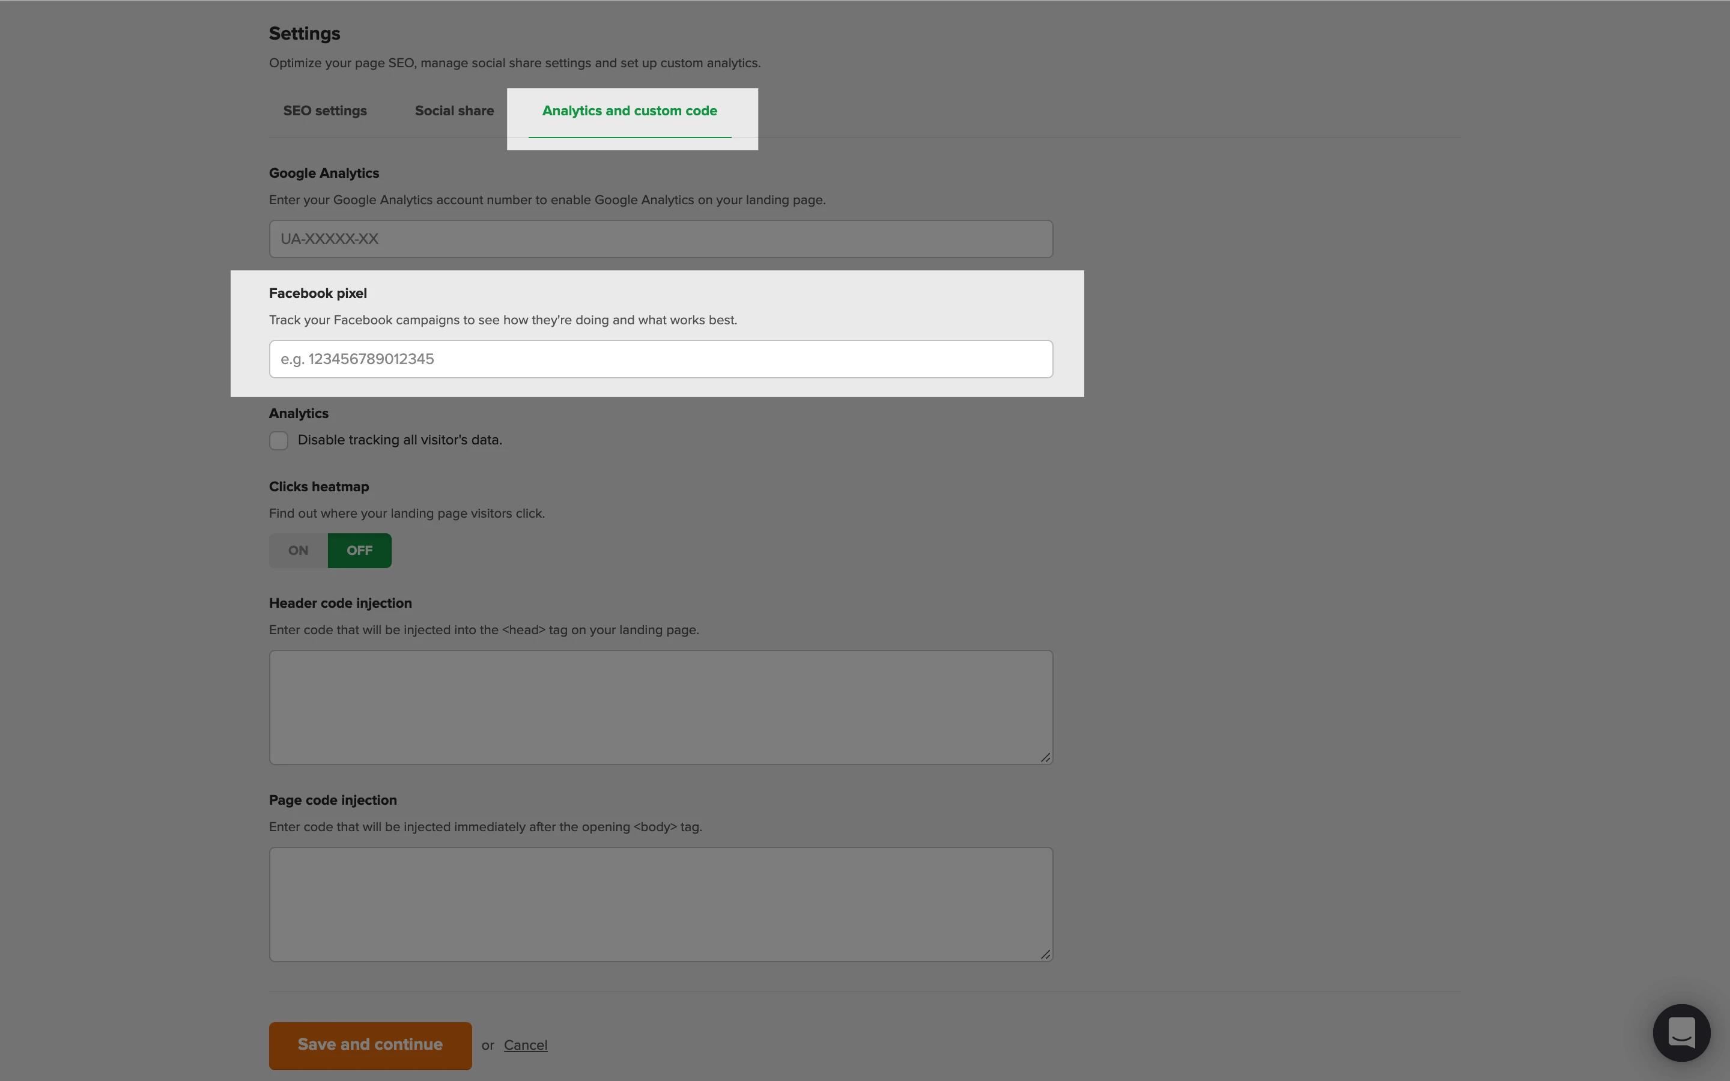Click the Header code injection heading
Viewport: 1730px width, 1081px height.
point(340,603)
